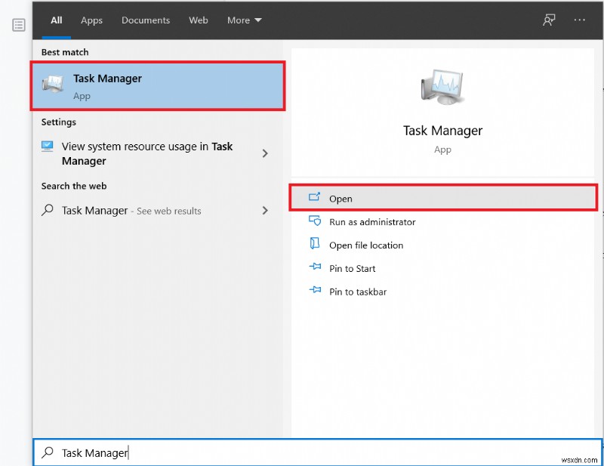This screenshot has height=466, width=604.
Task: Click the document list icon at the left edge
Action: coord(20,25)
